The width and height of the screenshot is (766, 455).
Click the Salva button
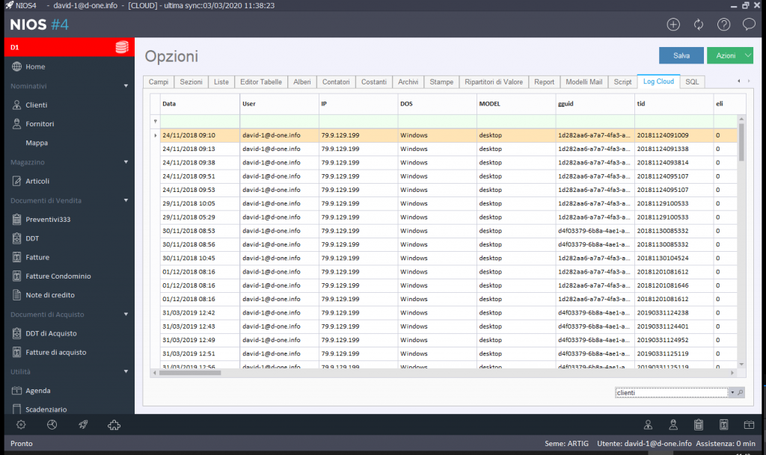681,55
